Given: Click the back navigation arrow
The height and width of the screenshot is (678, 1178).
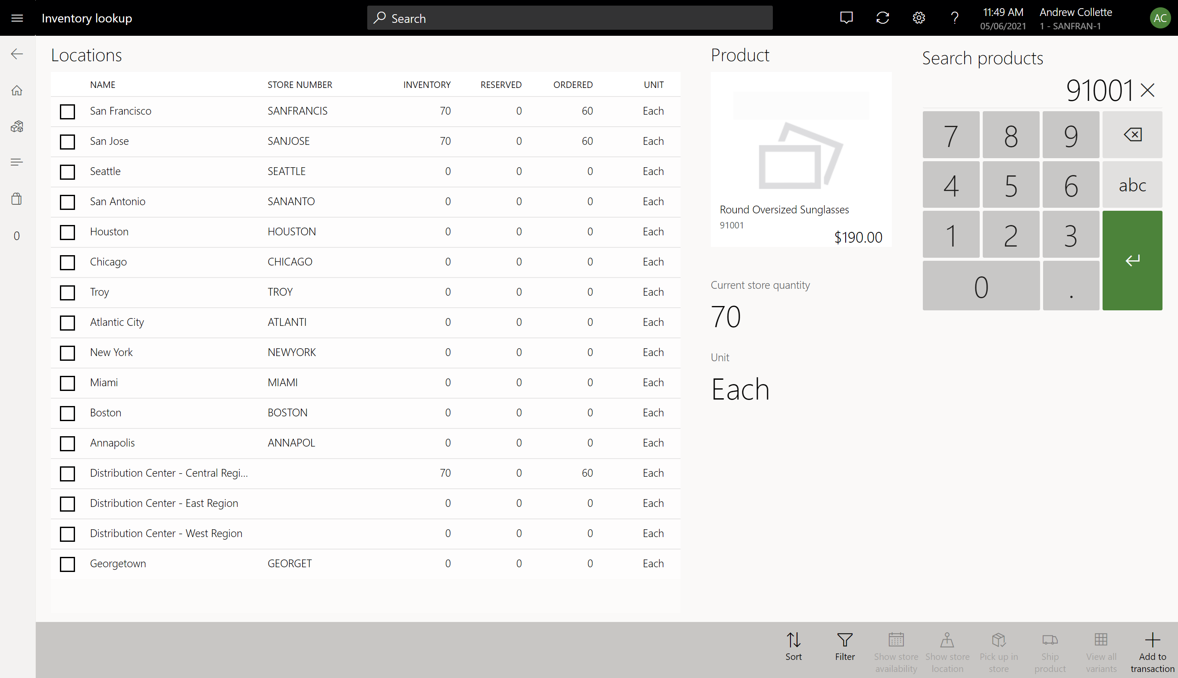Looking at the screenshot, I should click(17, 53).
